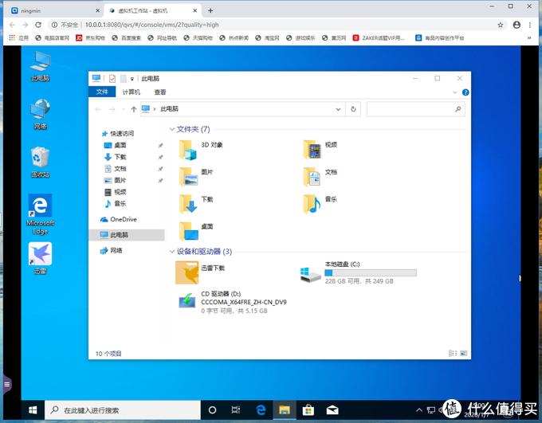Open CD drive (D:) CCCOMA_X64FRE_ZH-CN_DV9
The width and height of the screenshot is (542, 423).
233,302
